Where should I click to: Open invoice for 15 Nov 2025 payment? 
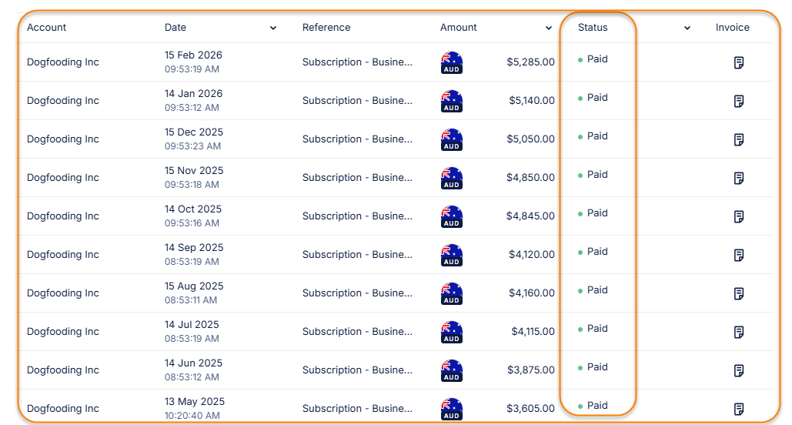(739, 178)
